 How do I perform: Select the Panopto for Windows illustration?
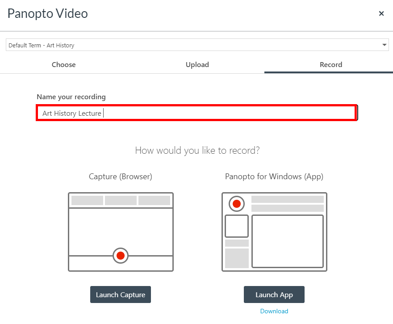[x=274, y=231]
